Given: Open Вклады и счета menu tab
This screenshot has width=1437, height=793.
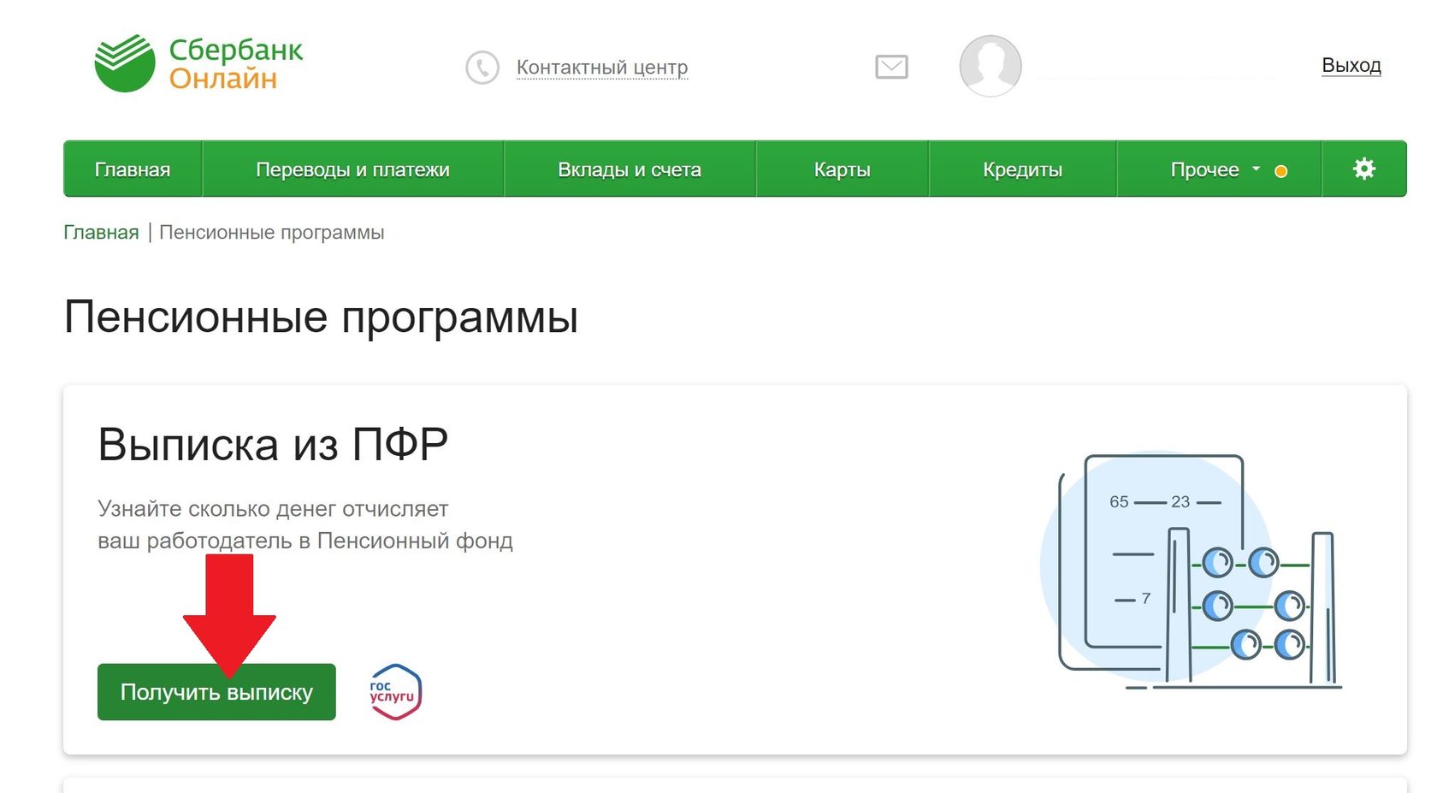Looking at the screenshot, I should (x=630, y=169).
